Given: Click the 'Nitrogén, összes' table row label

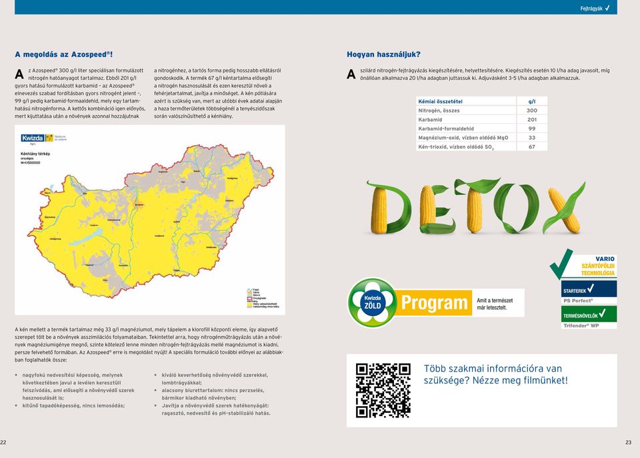Looking at the screenshot, I should point(439,111).
